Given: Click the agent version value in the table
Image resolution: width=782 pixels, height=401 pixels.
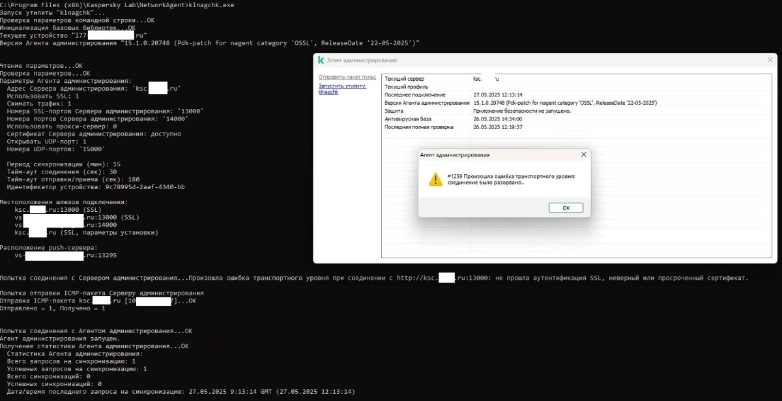Looking at the screenshot, I should coord(564,103).
